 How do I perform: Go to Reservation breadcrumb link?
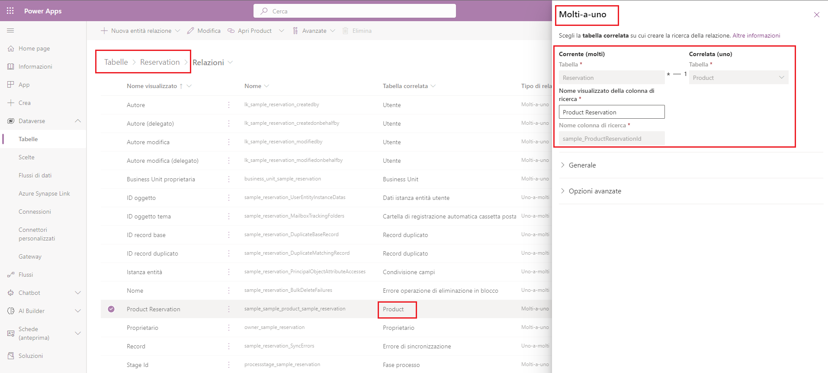coord(160,62)
